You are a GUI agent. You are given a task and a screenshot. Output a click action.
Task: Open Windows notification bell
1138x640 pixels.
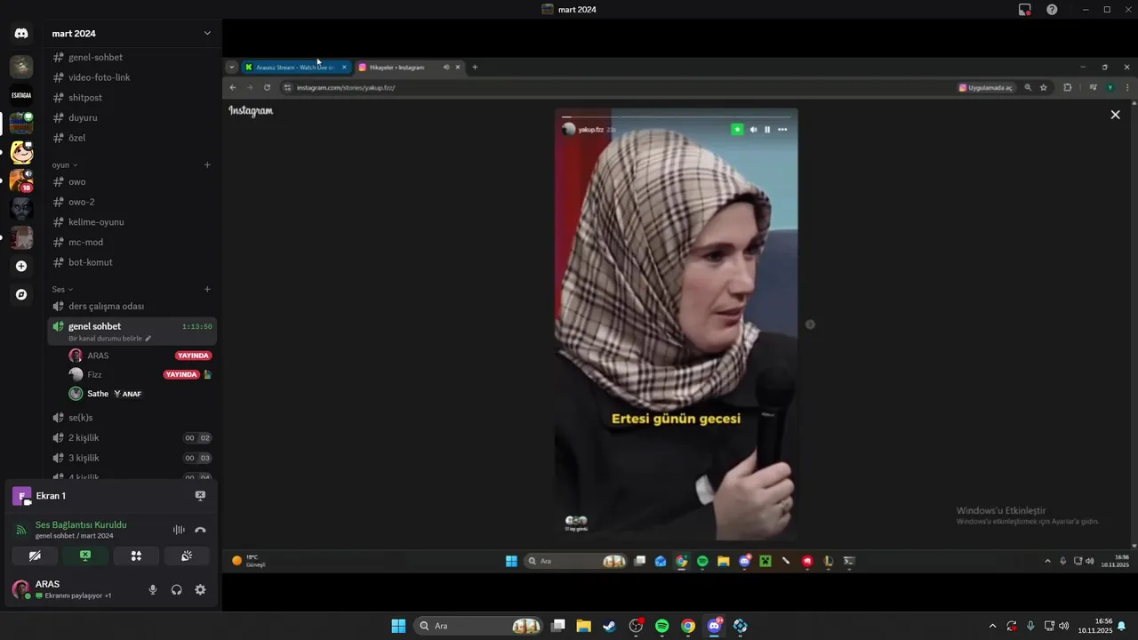point(1121,627)
